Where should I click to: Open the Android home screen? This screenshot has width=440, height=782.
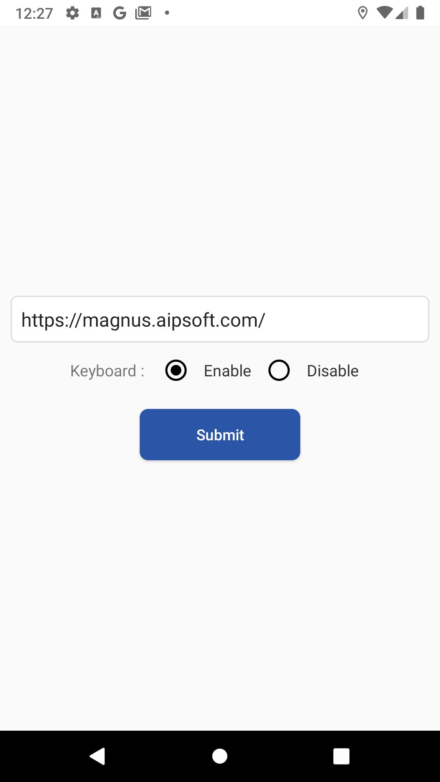tap(220, 756)
